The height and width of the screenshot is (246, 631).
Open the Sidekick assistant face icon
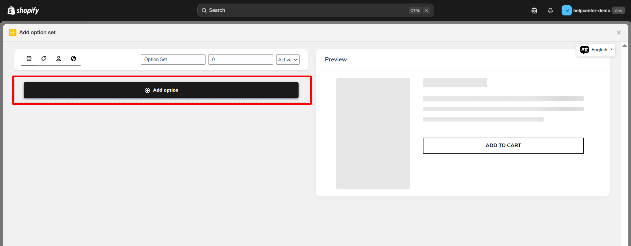click(534, 11)
